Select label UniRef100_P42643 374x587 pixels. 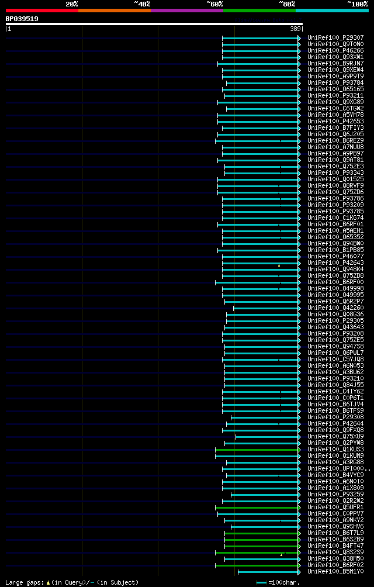335,263
